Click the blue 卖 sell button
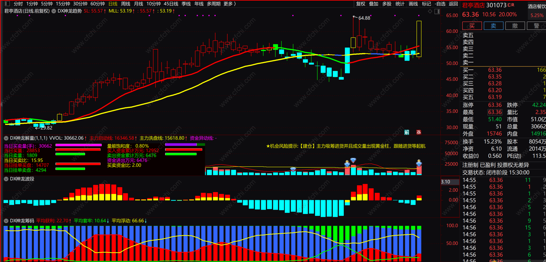The width and height of the screenshot is (546, 262). [493, 26]
